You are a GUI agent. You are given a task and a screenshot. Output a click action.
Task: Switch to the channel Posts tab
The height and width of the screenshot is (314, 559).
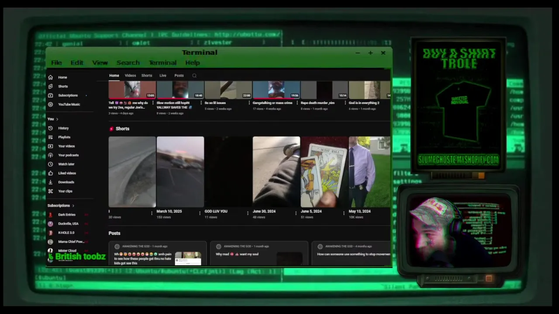coord(179,75)
